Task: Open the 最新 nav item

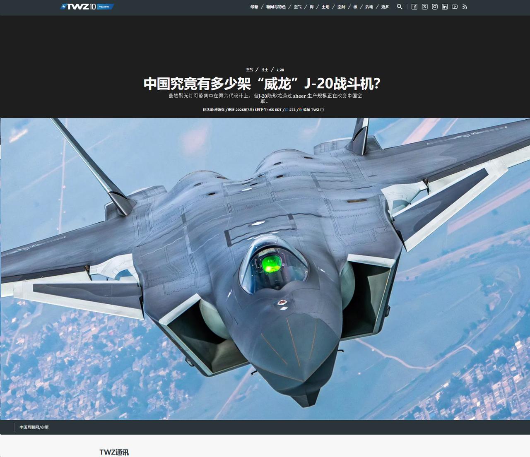Action: pyautogui.click(x=254, y=7)
